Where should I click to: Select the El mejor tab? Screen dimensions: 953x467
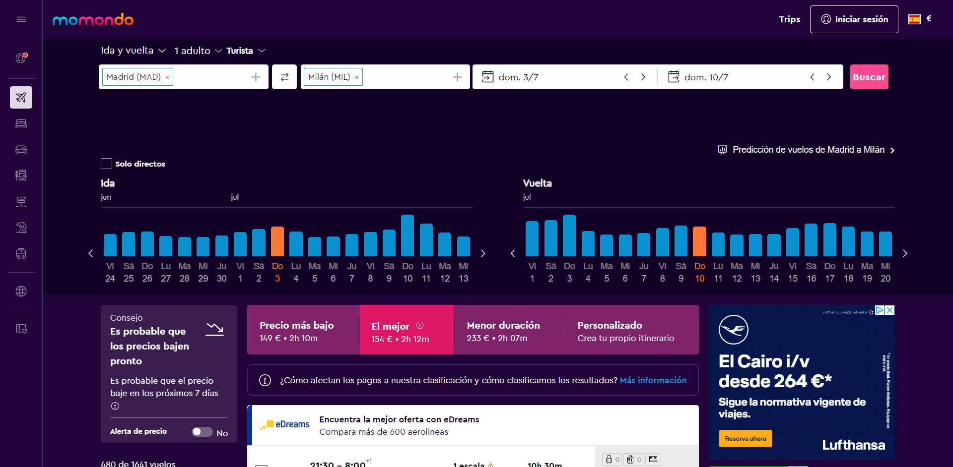tap(407, 330)
